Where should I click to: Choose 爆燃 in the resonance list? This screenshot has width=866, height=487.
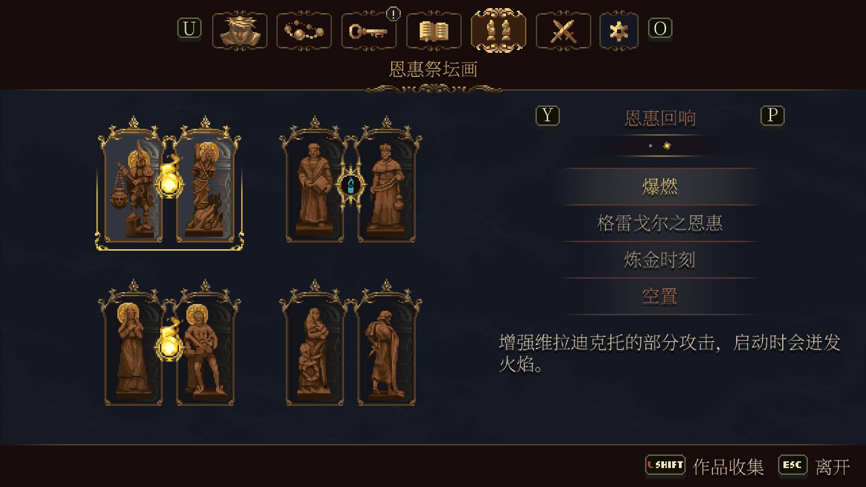(x=660, y=187)
